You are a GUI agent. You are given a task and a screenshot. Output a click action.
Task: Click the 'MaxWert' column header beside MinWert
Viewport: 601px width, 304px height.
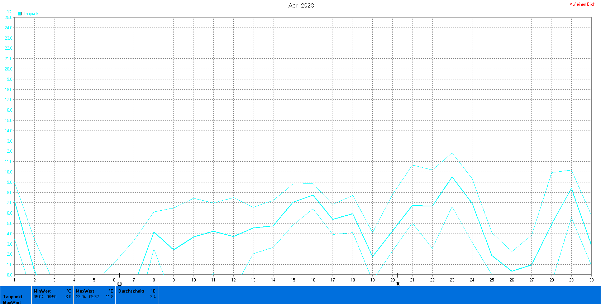[85, 291]
